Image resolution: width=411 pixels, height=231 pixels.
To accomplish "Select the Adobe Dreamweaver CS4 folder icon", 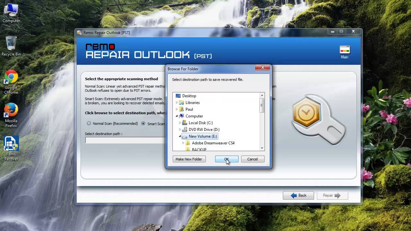I will [188, 143].
